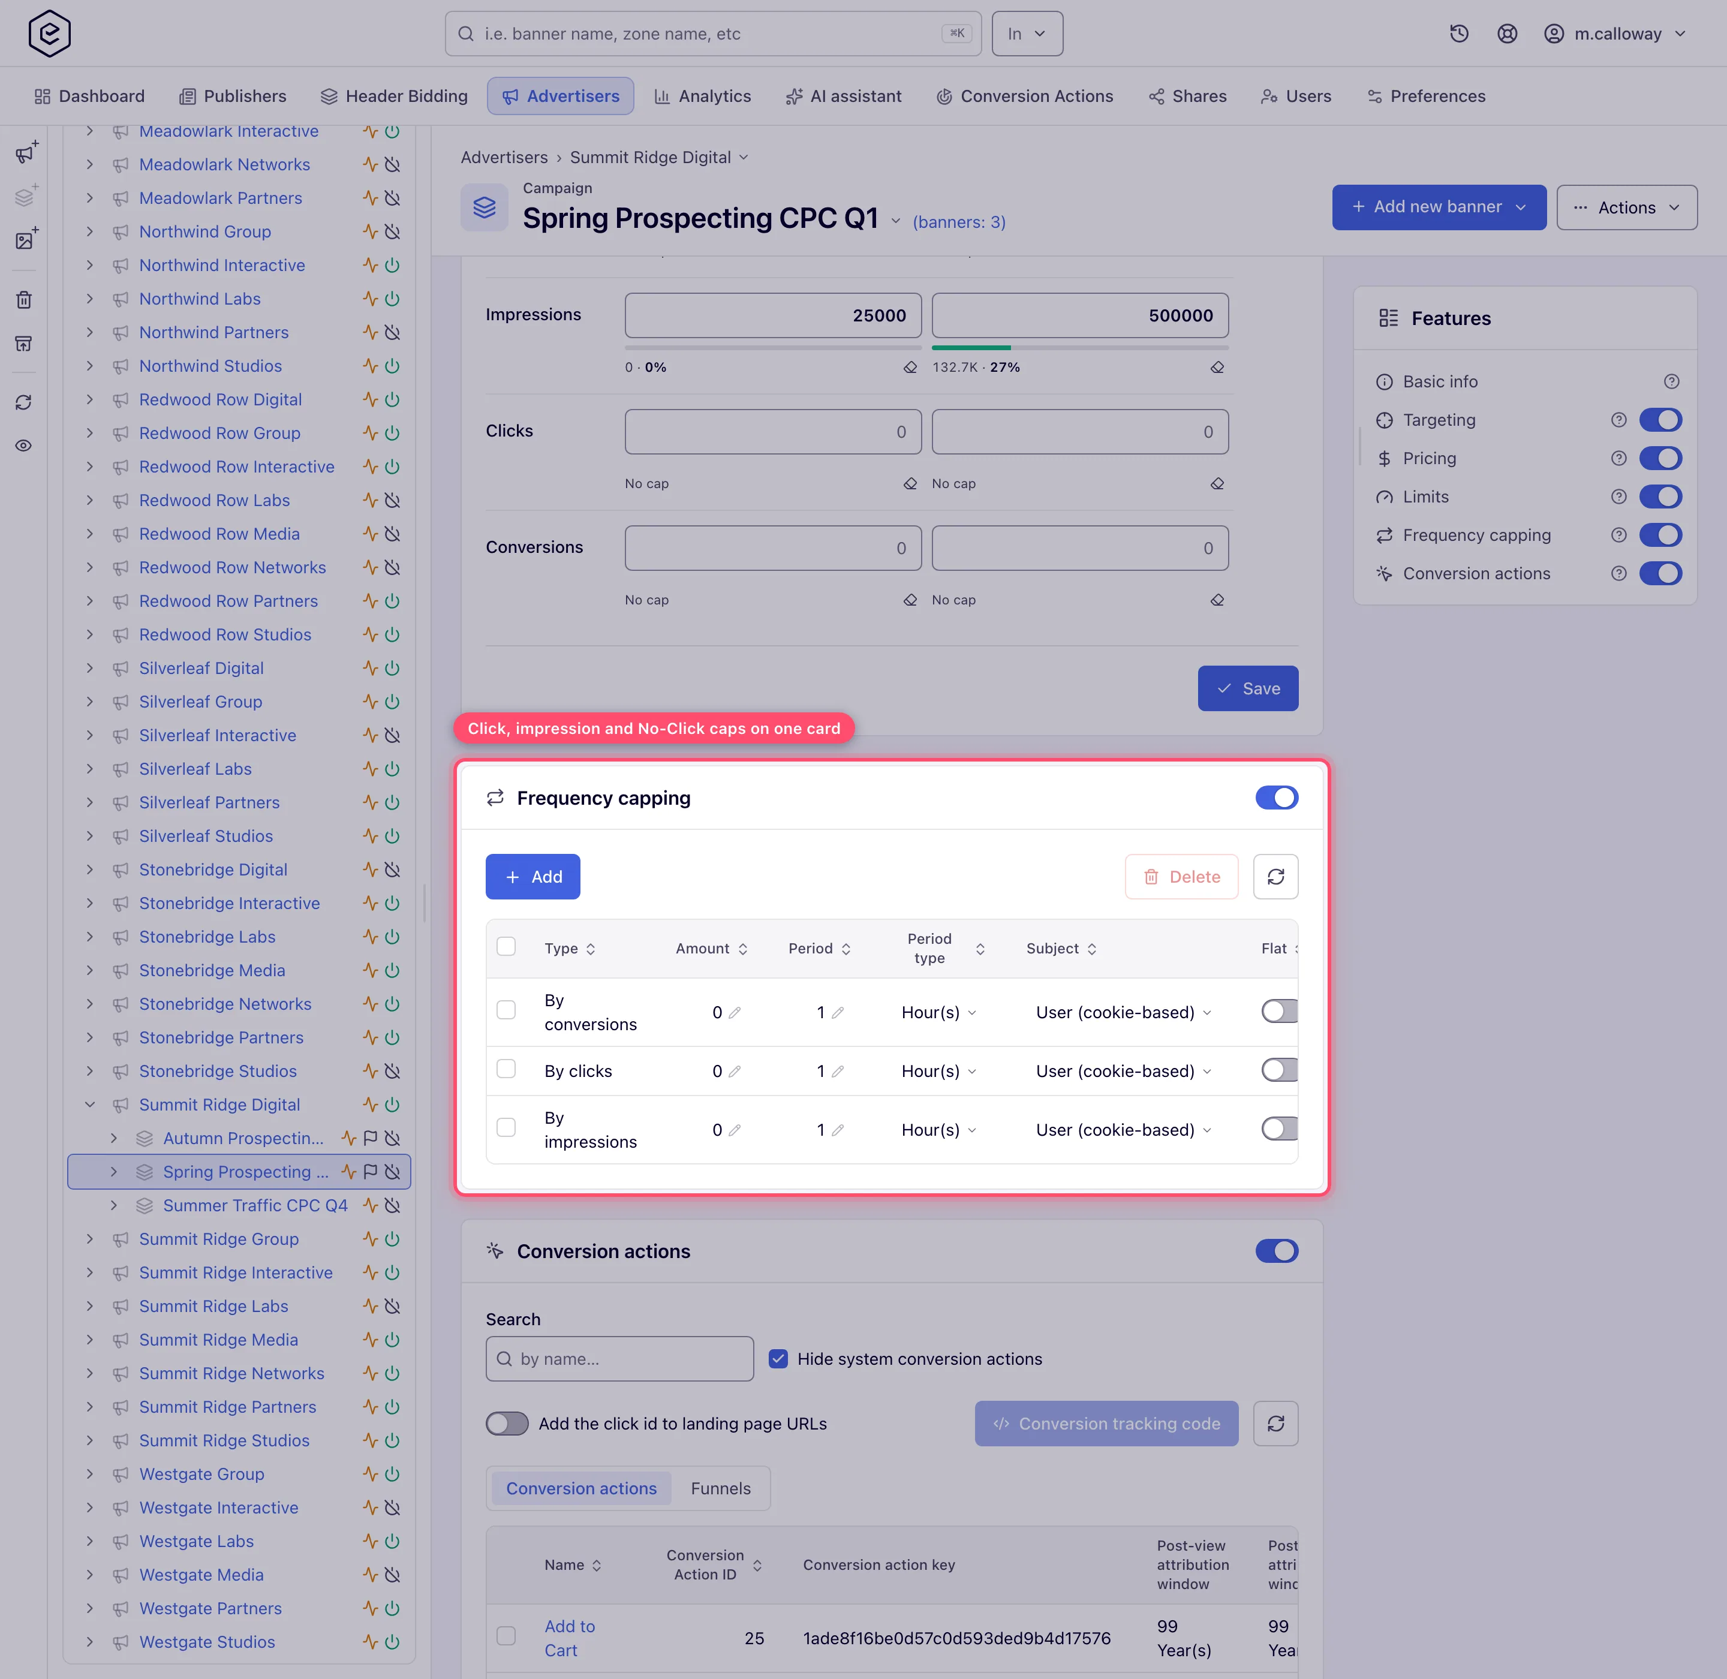Viewport: 1727px width, 1679px height.
Task: Expand the Westgate Group tree node
Action: (89, 1475)
